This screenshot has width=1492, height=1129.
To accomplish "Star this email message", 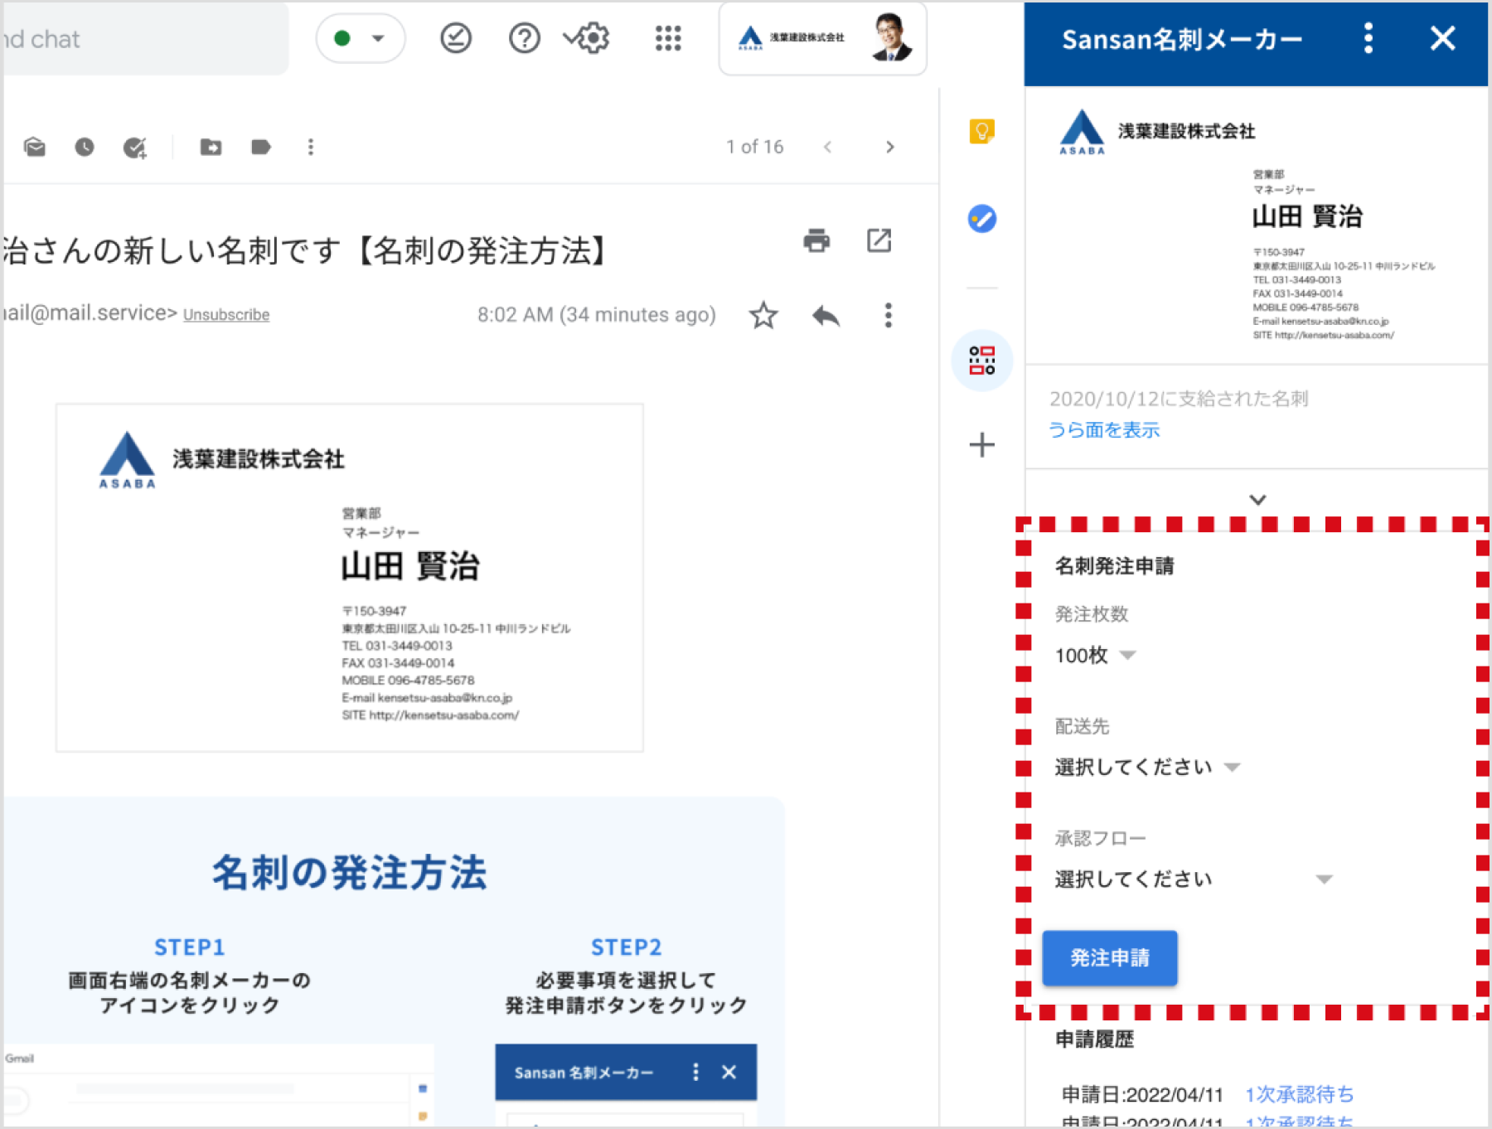I will [x=763, y=315].
